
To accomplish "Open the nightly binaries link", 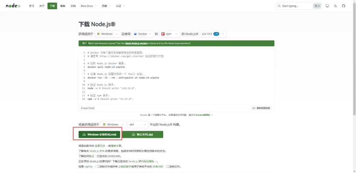I will 89,166.
